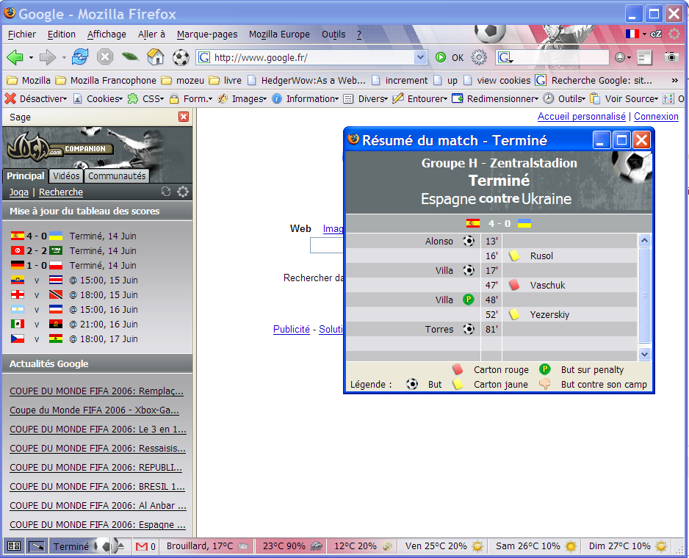689x558 pixels.
Task: Click the address bar with google.fr
Action: (313, 57)
